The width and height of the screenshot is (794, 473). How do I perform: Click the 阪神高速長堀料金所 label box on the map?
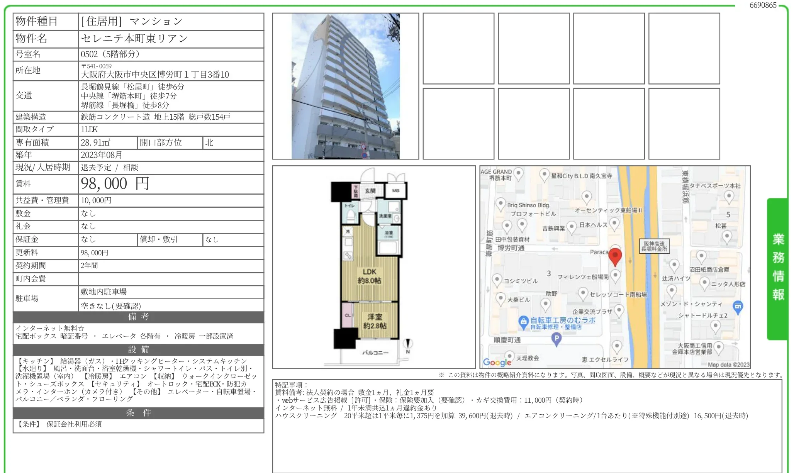click(654, 246)
